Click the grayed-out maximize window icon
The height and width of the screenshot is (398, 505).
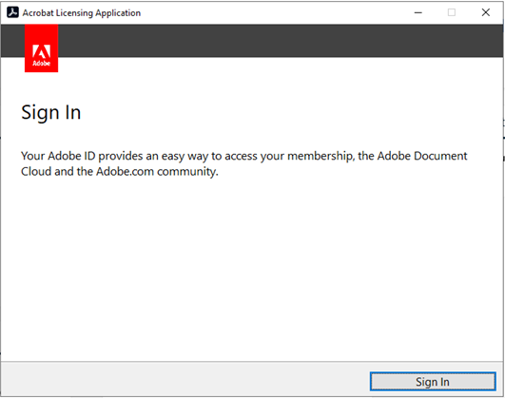[x=452, y=12]
